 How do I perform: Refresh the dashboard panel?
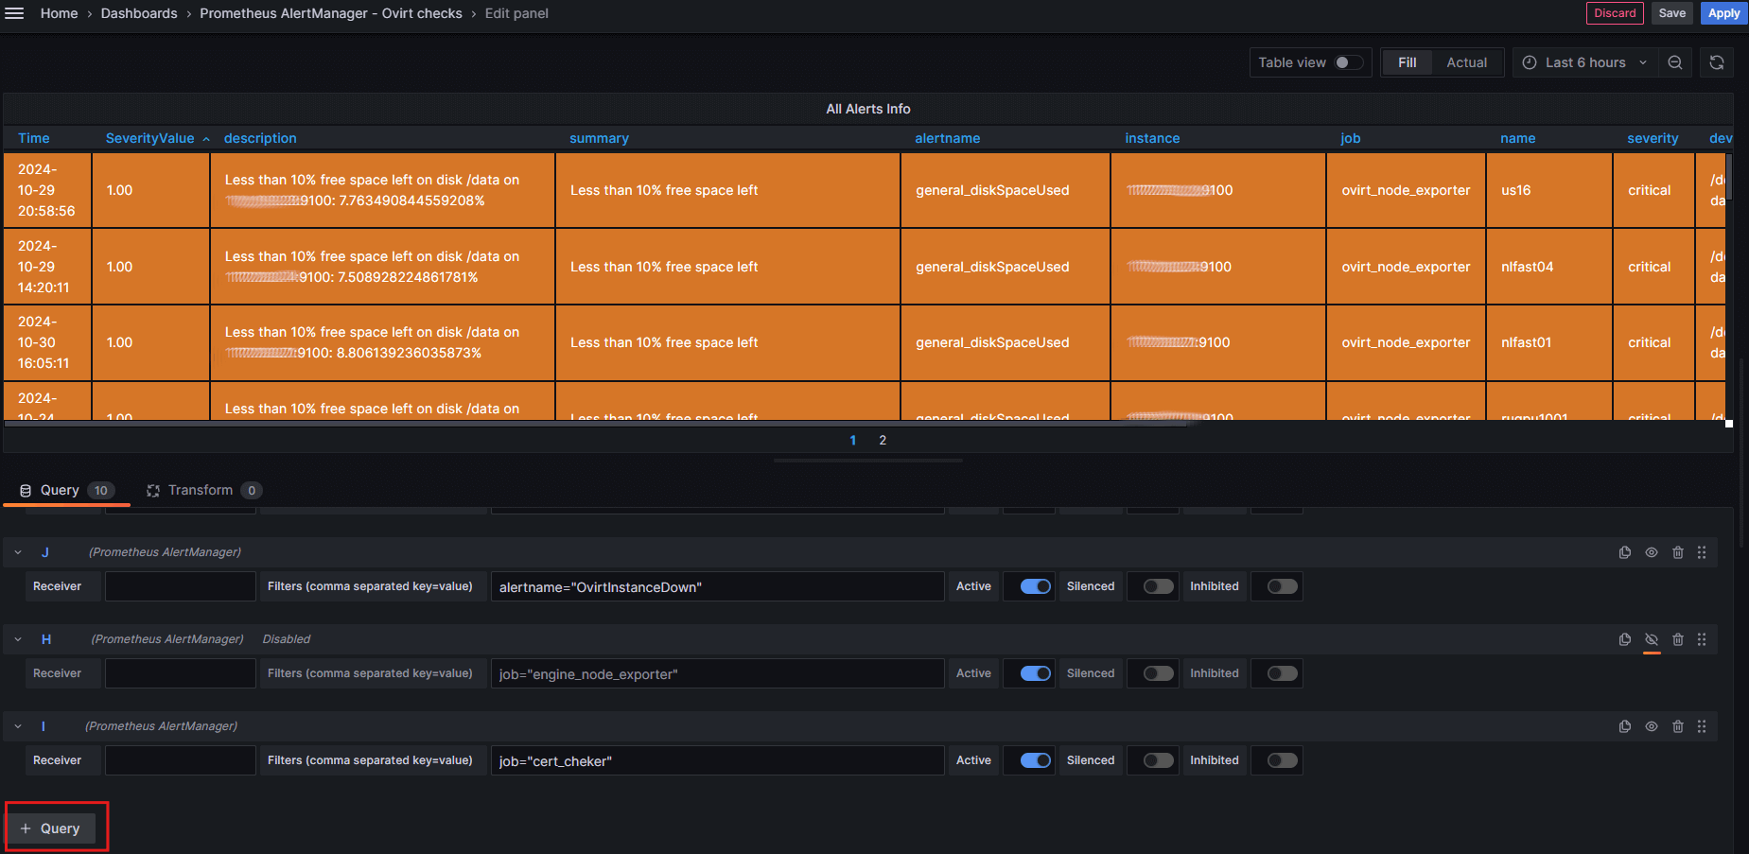[x=1716, y=62]
